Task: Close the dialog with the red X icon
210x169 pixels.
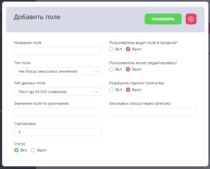Action: (191, 19)
